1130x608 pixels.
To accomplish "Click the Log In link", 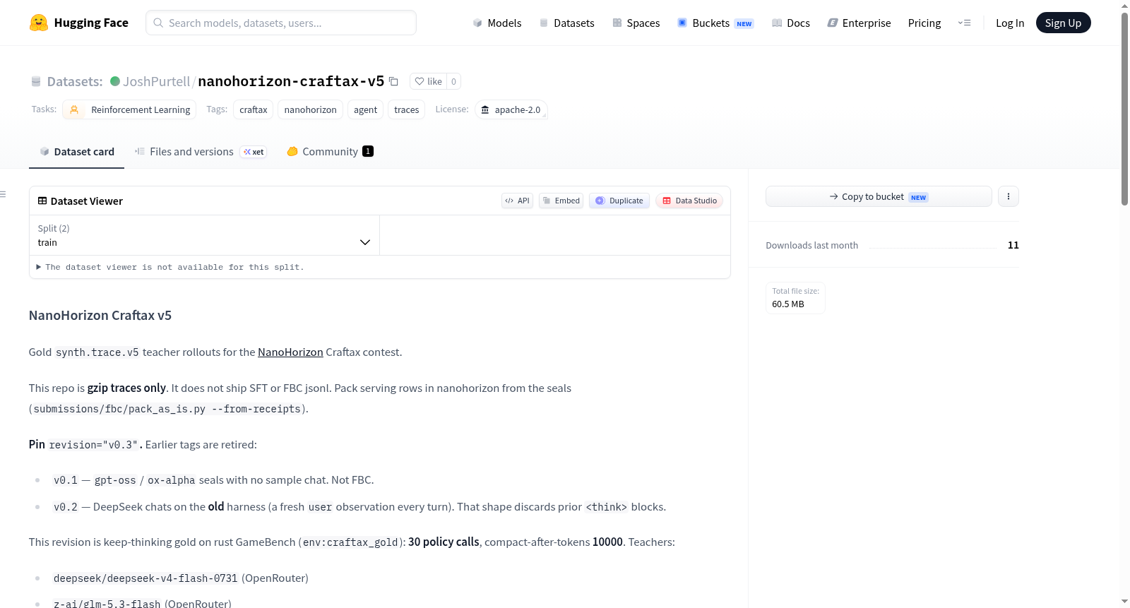I will tap(1010, 23).
